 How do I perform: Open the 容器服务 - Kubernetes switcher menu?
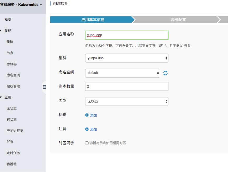pyautogui.click(x=21, y=5)
